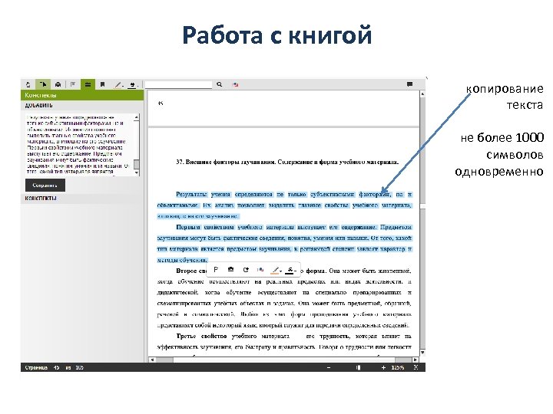Screen dimensions: 553x414
Task: Click the horizontal scrollbar left arrow
Action: tap(152, 360)
